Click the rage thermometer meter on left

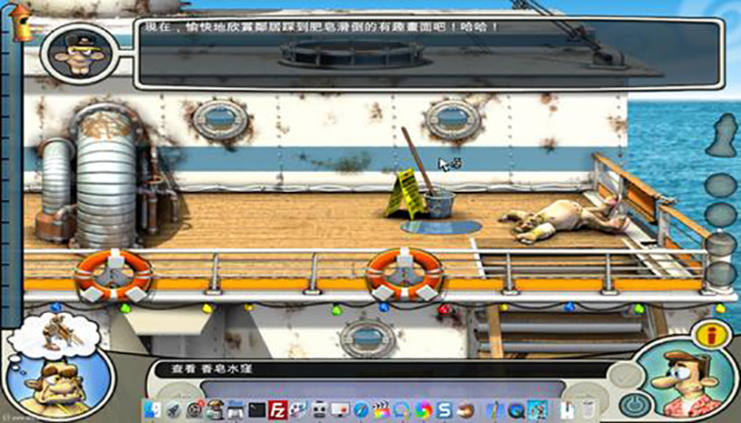click(12, 164)
